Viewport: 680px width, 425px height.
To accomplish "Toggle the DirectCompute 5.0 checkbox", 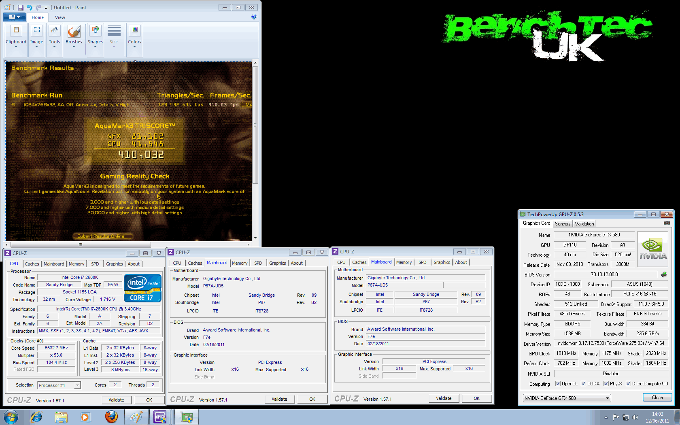I will [x=628, y=384].
